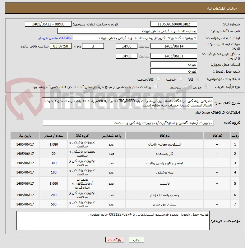The height and width of the screenshot is (248, 245).
Task: Select item پنبه پزشکی
Action: [164, 172]
